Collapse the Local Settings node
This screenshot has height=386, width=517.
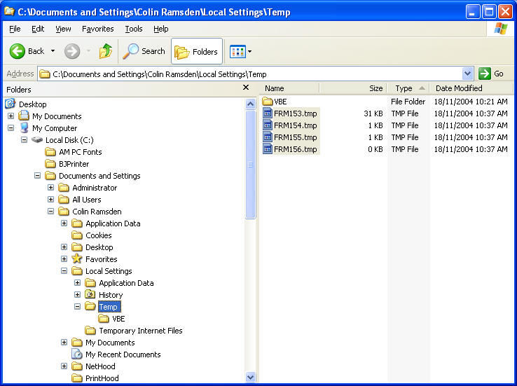coord(64,271)
